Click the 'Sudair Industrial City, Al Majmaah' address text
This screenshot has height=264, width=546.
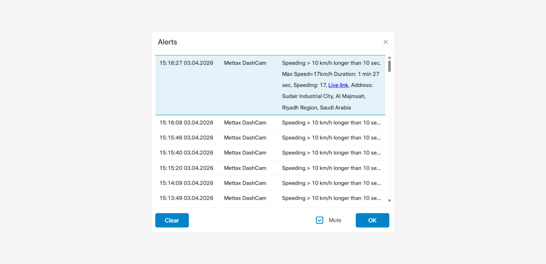[324, 96]
